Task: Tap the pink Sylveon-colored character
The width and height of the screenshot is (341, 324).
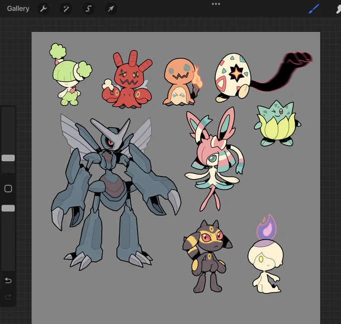Action: (x=214, y=158)
